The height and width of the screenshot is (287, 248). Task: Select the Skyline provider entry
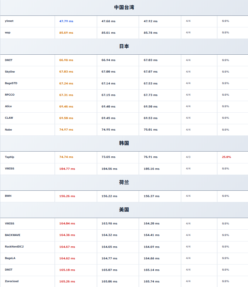[x=10, y=72]
